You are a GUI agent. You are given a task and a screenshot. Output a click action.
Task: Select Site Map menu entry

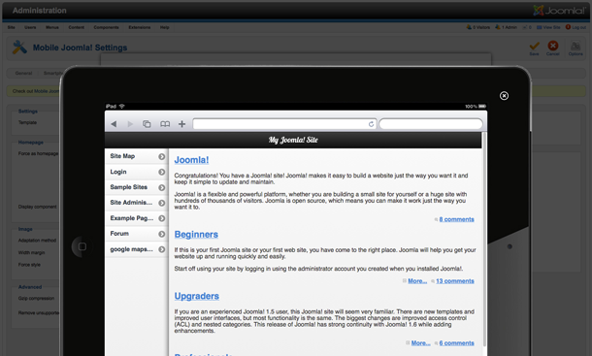click(136, 156)
